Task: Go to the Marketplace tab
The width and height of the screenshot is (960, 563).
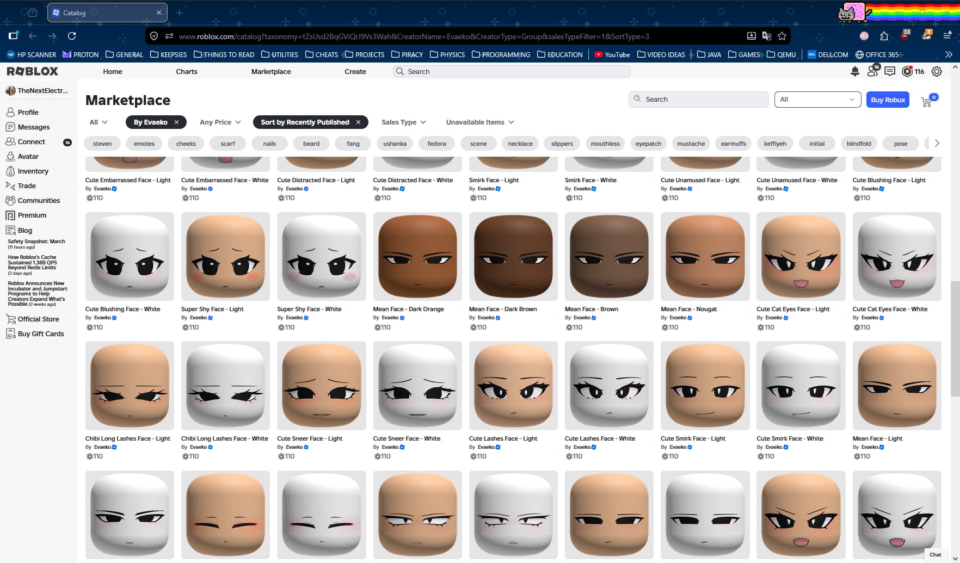Action: point(271,71)
